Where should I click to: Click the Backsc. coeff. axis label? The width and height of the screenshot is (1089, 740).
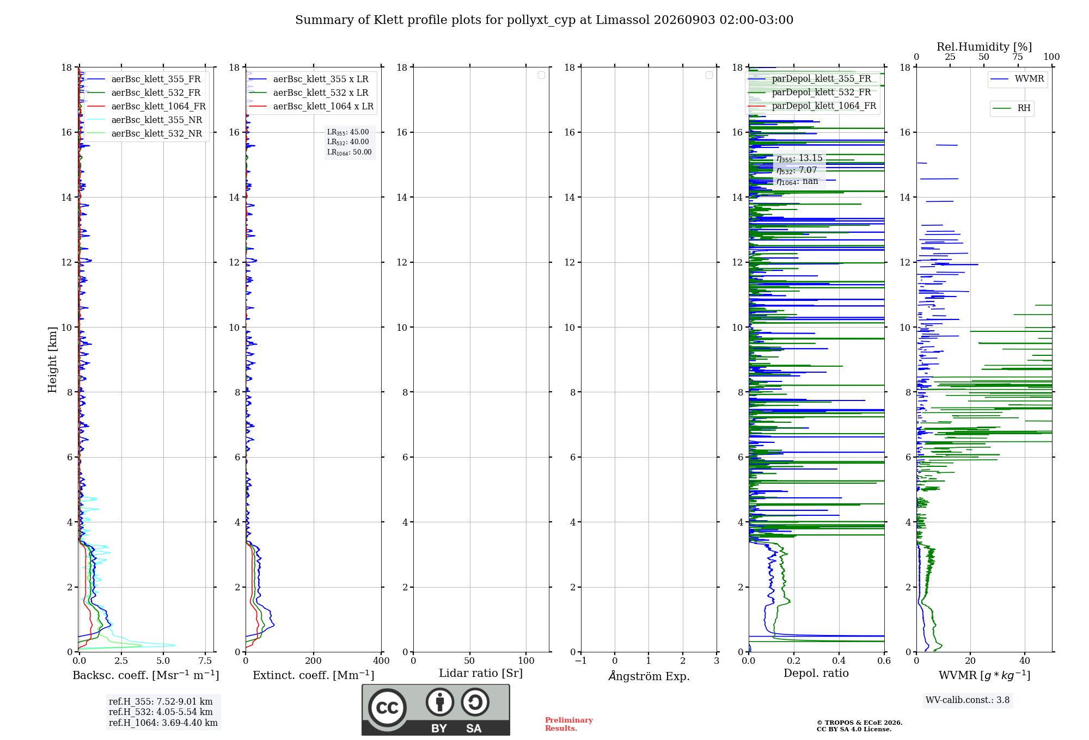tap(146, 675)
